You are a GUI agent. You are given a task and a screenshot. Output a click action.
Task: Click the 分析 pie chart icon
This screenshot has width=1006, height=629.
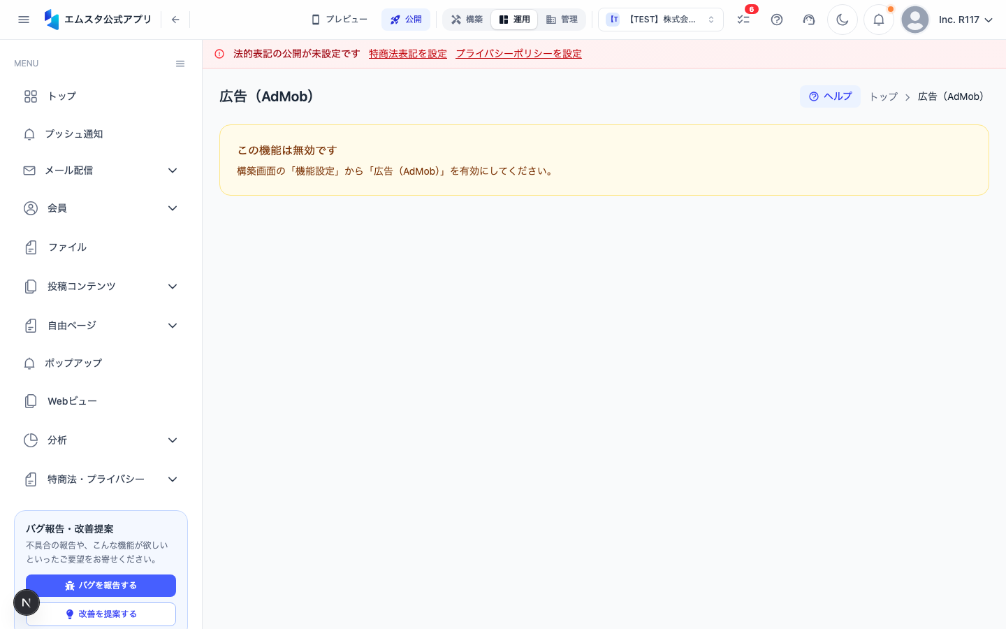click(x=31, y=440)
